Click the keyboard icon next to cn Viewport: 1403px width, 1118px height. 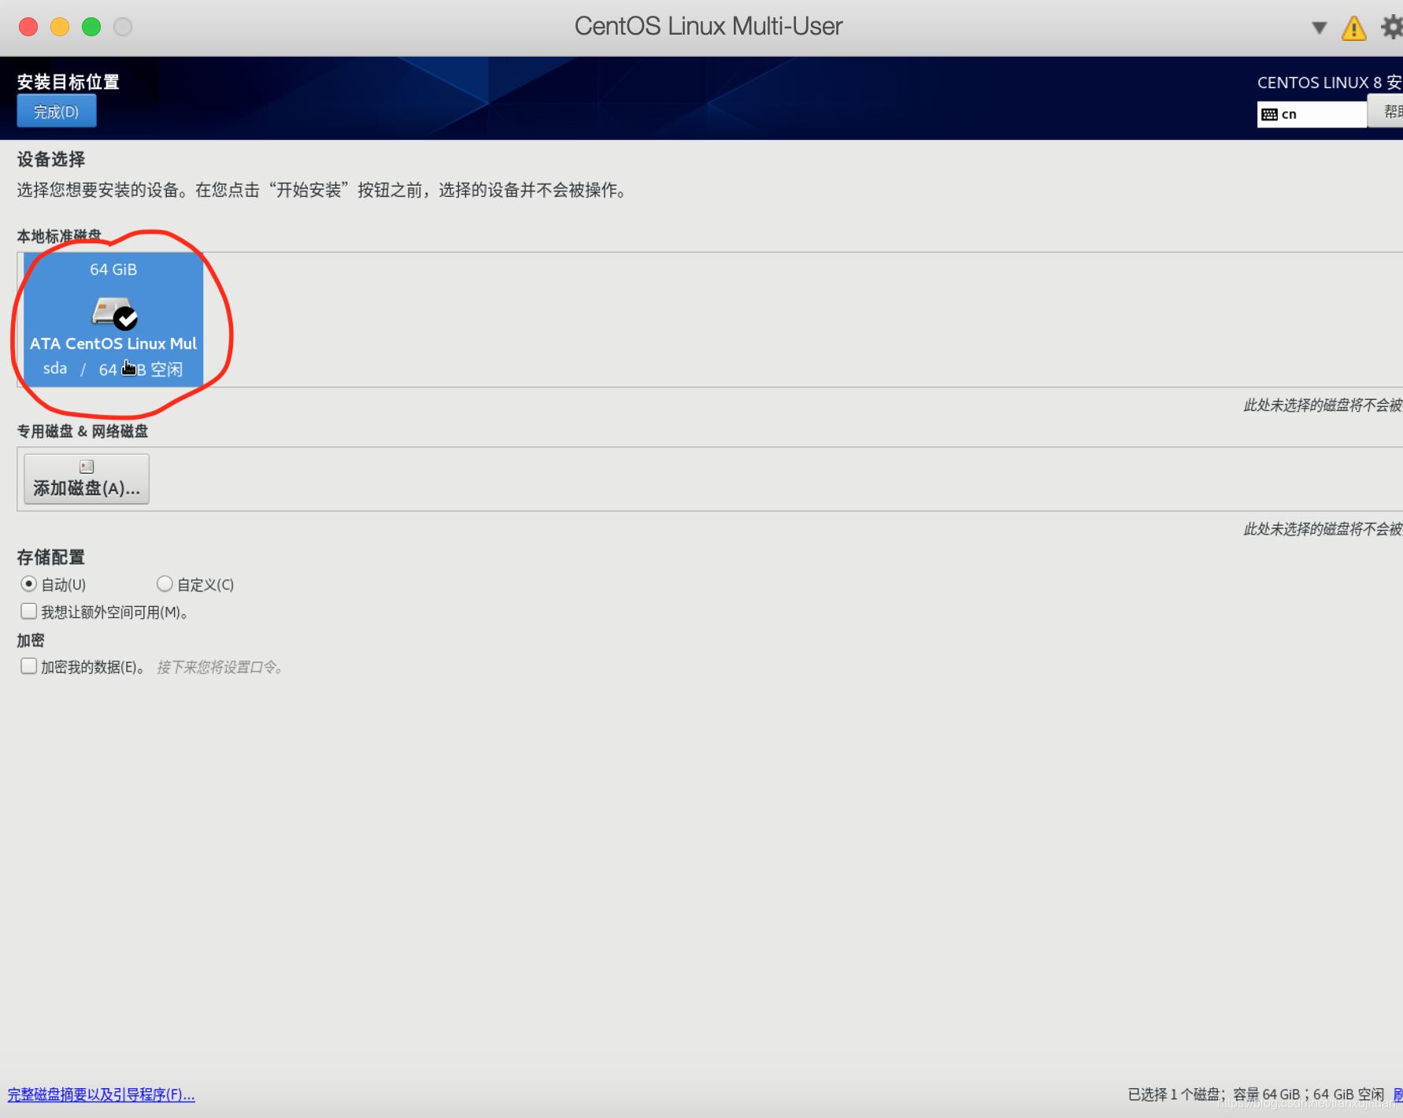click(x=1269, y=115)
